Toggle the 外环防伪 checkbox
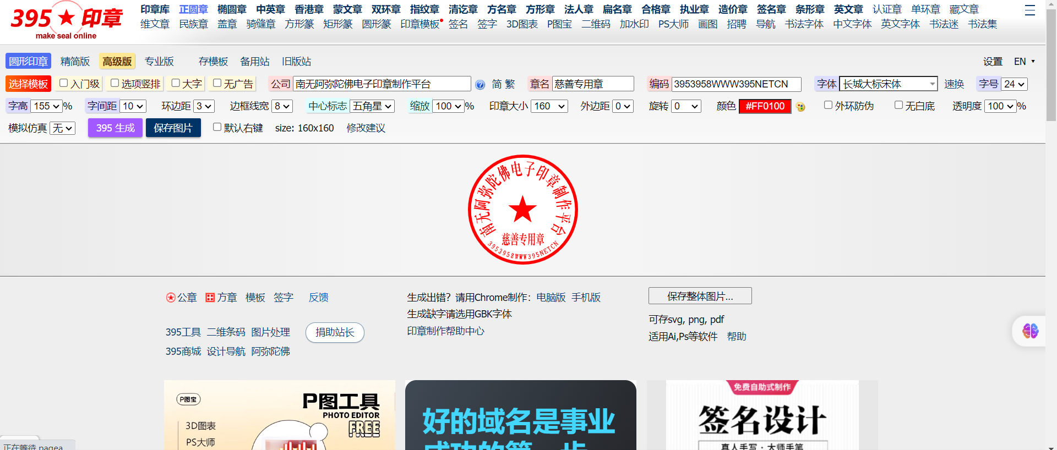This screenshot has width=1057, height=450. coord(828,105)
